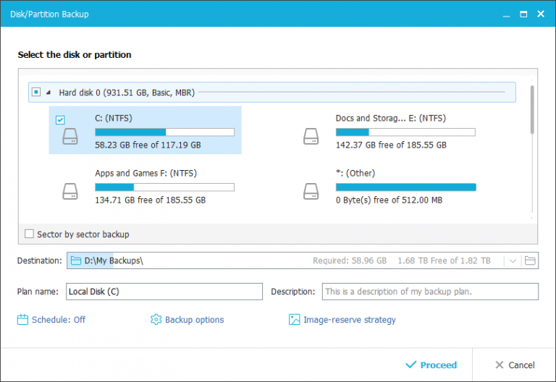
Task: Click the Backup options gear icon
Action: tap(156, 319)
